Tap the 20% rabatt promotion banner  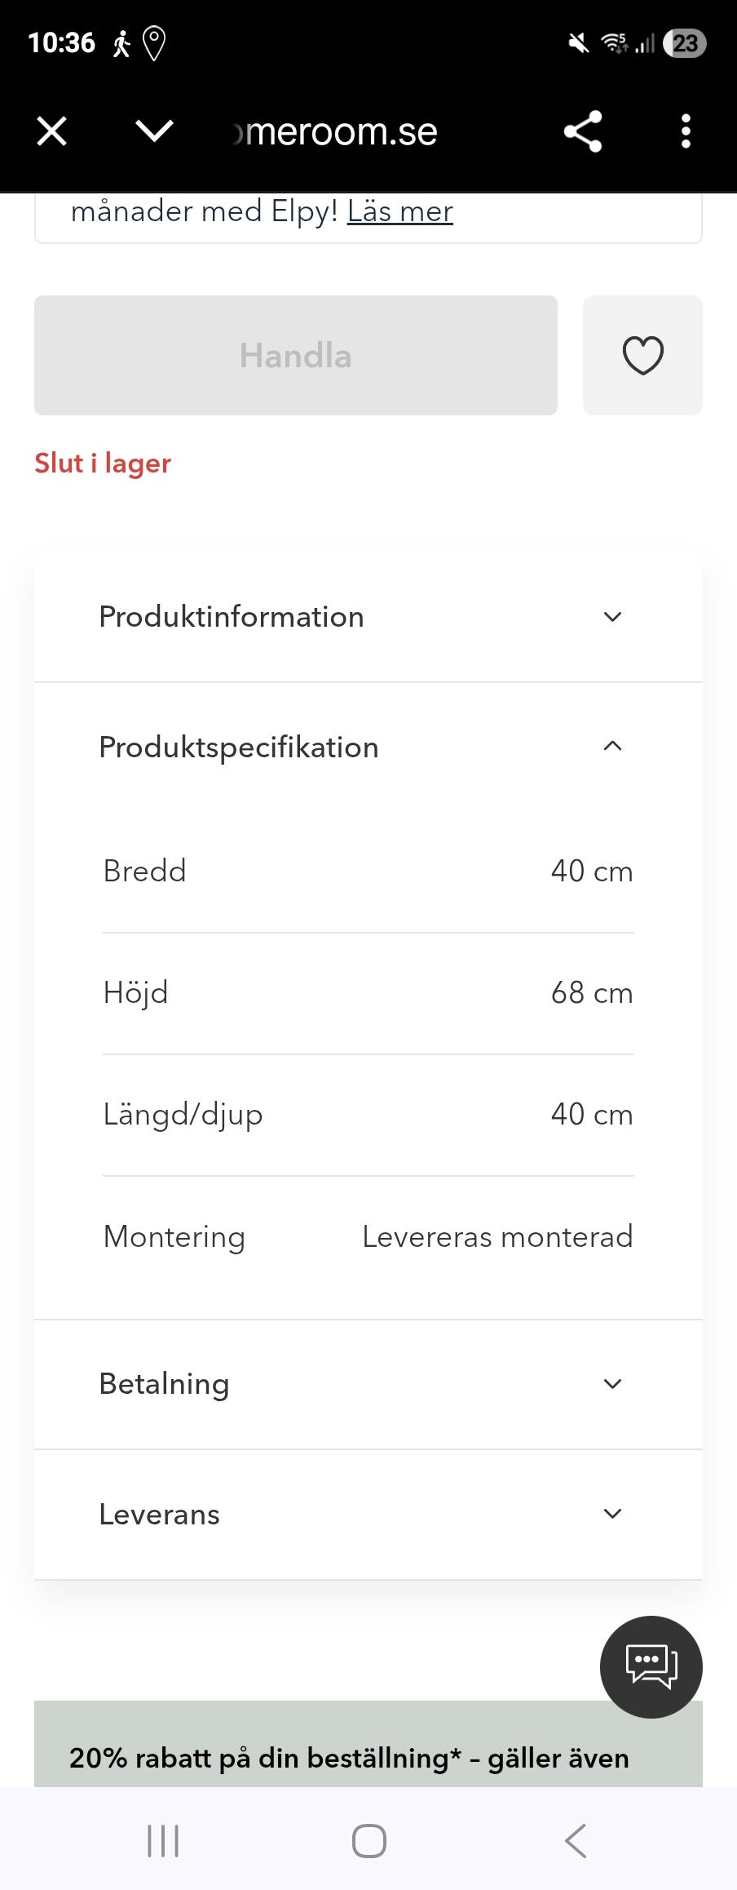[x=349, y=1757]
